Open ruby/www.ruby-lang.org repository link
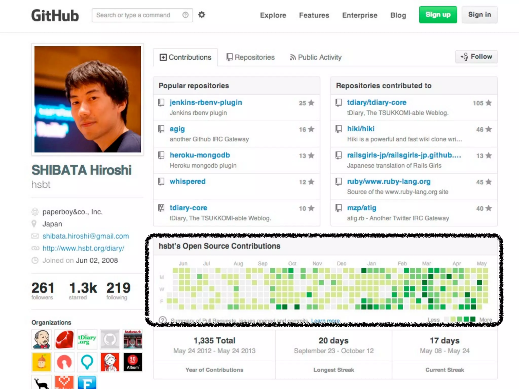 tap(389, 181)
